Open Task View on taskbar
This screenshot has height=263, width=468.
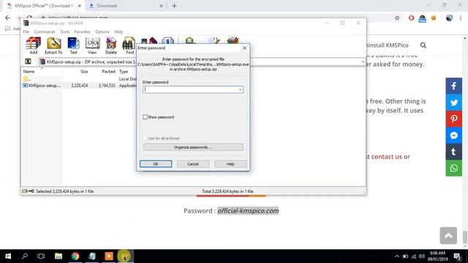pos(41,256)
